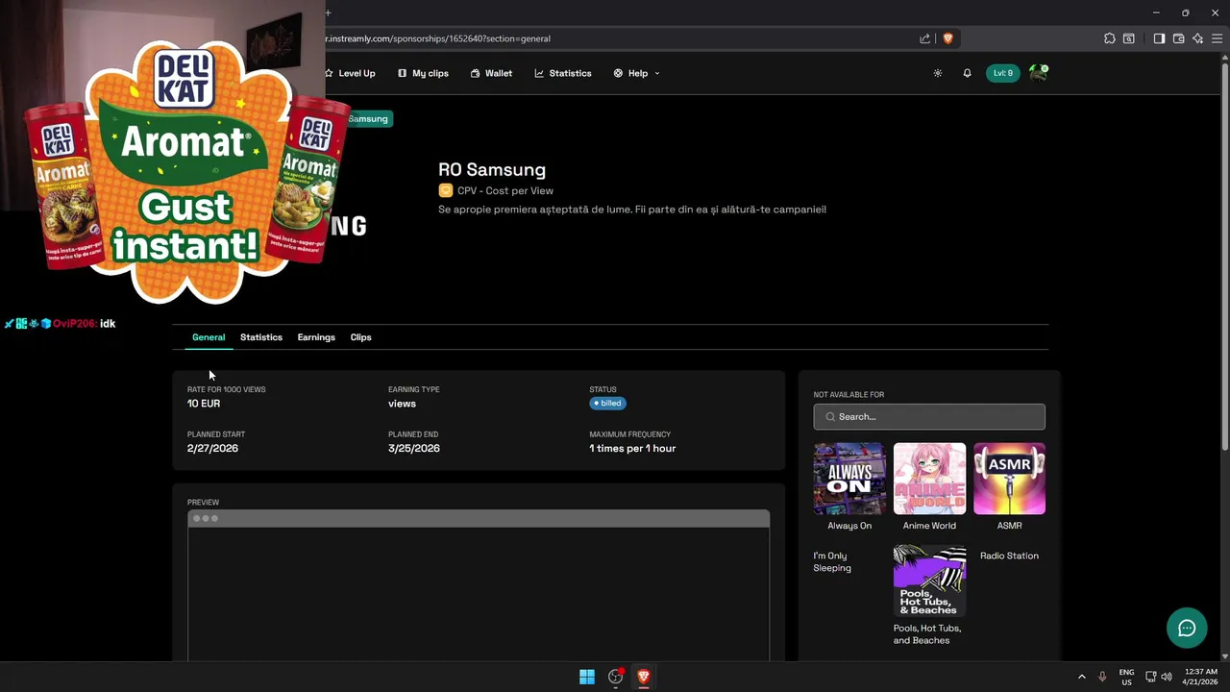This screenshot has height=692, width=1230.
Task: Open the Windows Start button
Action: point(587,677)
